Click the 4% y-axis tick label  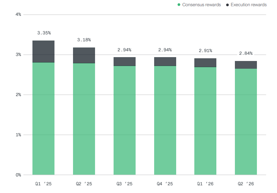click(x=19, y=15)
